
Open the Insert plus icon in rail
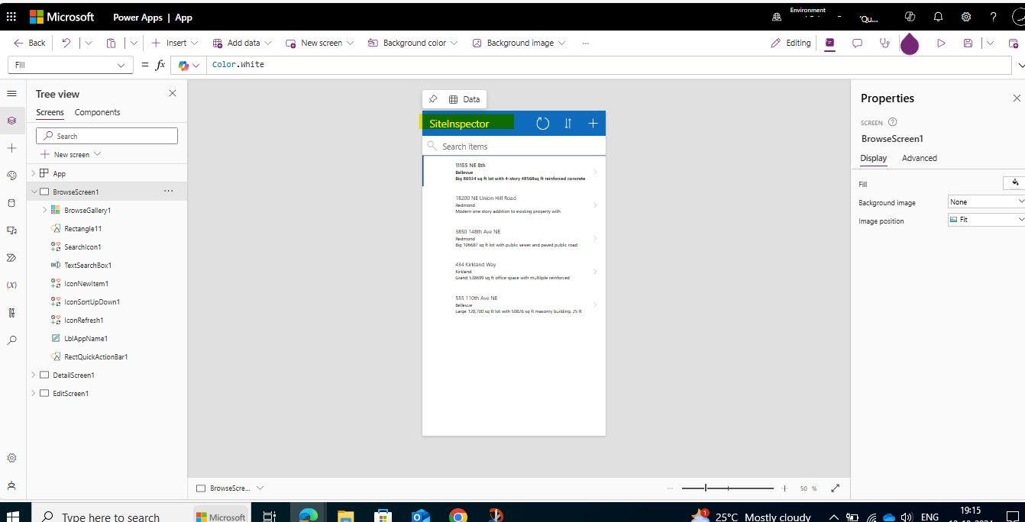click(x=11, y=148)
